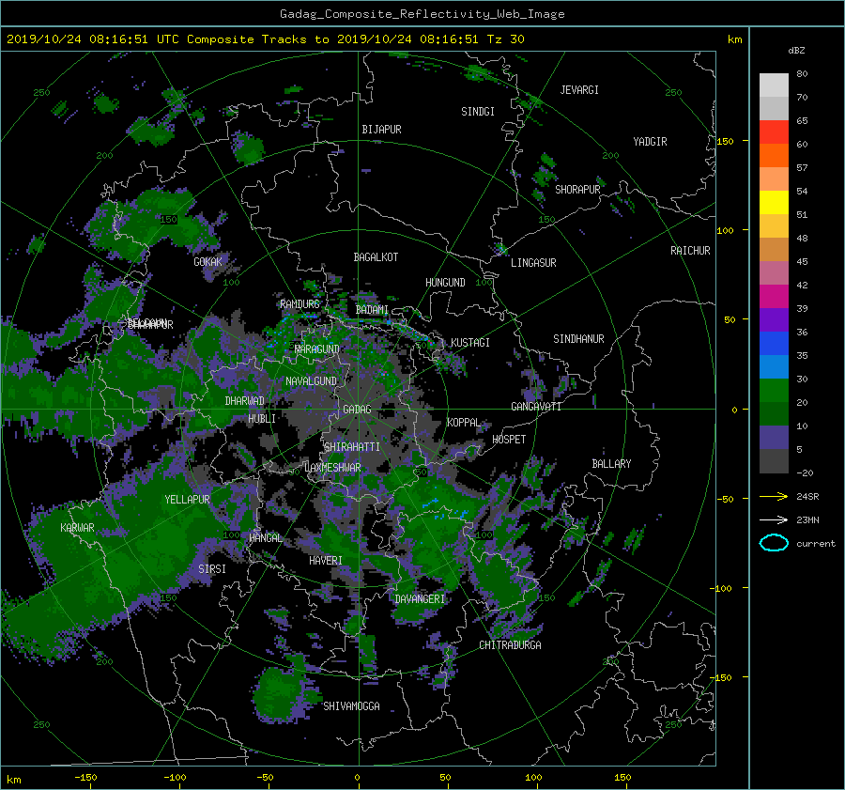The image size is (845, 790).
Task: Click the yellow 51 dBZ legend swatch
Action: pos(774,202)
